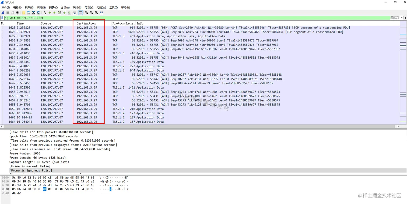
Task: Restart the current capture
Action: (13, 13)
